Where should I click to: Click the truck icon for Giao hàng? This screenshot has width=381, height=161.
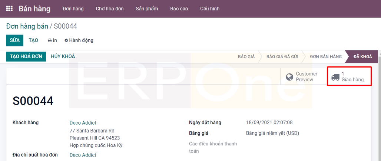[335, 77]
